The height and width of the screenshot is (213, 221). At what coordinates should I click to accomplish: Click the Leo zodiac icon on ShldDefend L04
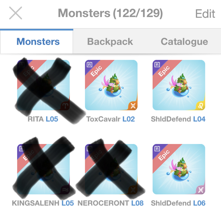click(x=201, y=106)
